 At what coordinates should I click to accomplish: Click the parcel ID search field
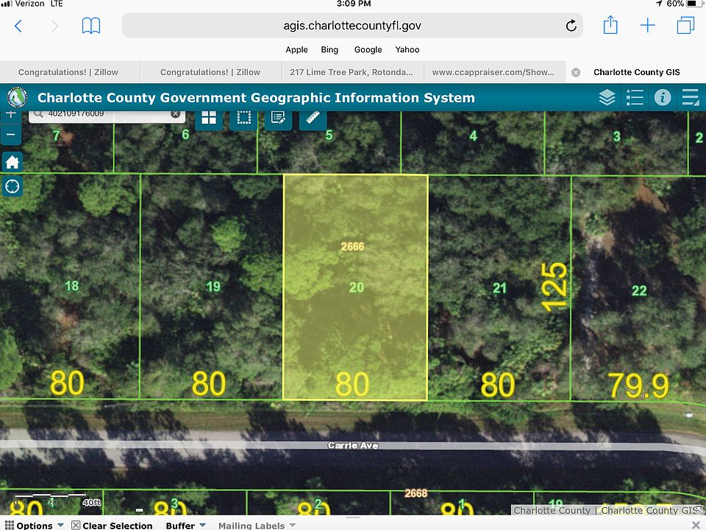coord(103,114)
